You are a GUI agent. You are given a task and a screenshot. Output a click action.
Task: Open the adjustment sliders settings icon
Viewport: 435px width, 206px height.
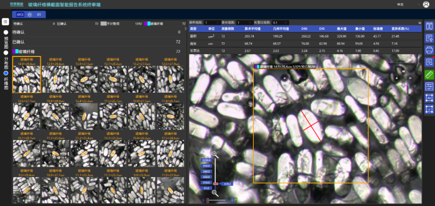pyautogui.click(x=429, y=86)
